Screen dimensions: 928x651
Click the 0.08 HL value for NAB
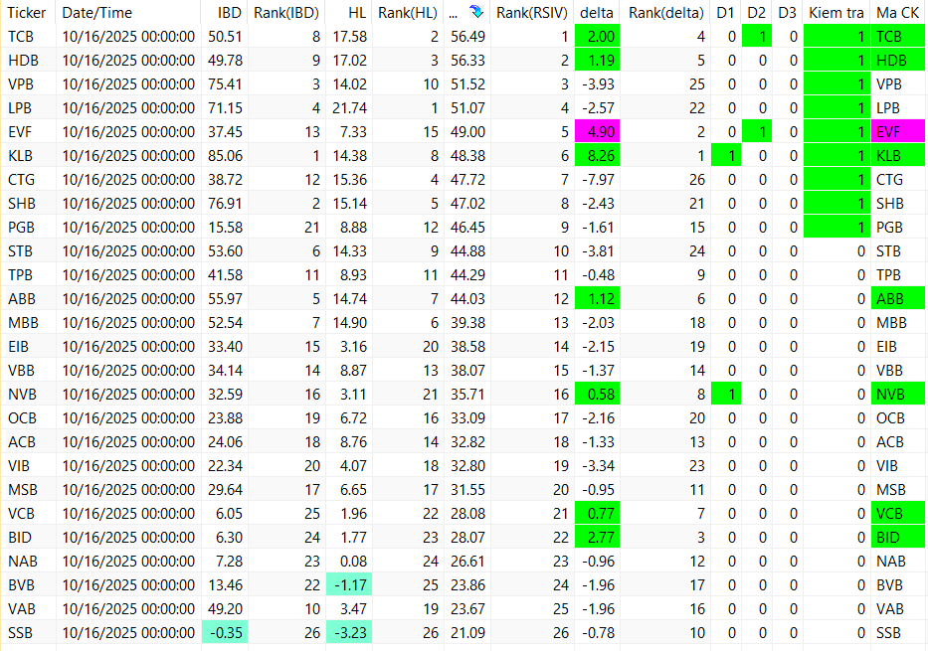click(353, 562)
